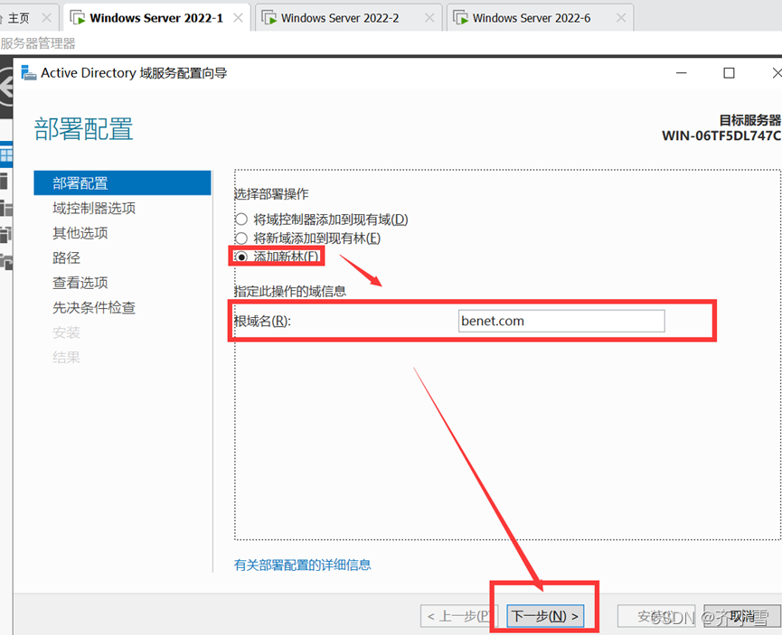Open 查看选项 wizard step

coord(80,283)
